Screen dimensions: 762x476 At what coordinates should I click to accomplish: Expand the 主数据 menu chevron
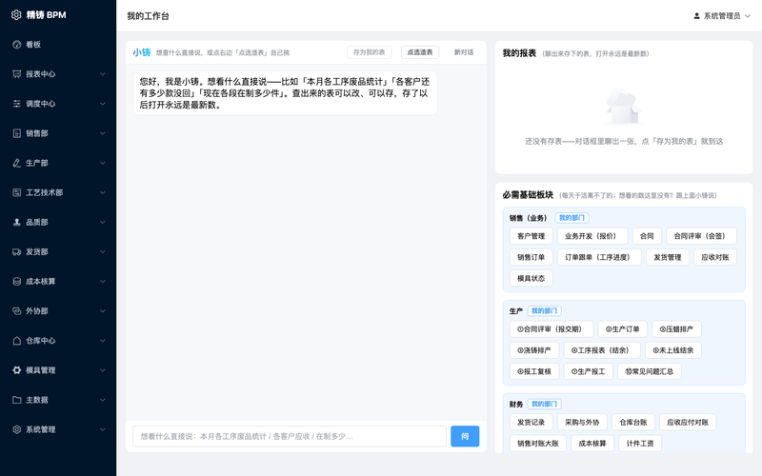[x=103, y=400]
